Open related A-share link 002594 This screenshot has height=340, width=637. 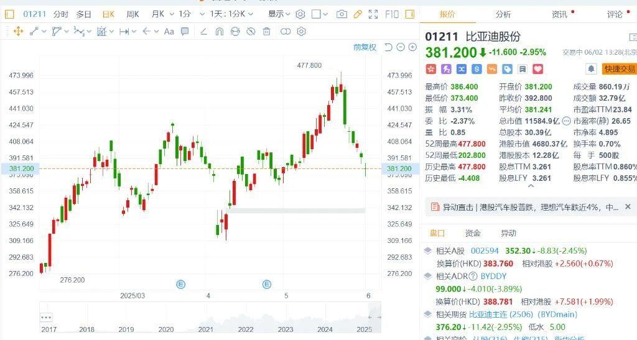[485, 250]
